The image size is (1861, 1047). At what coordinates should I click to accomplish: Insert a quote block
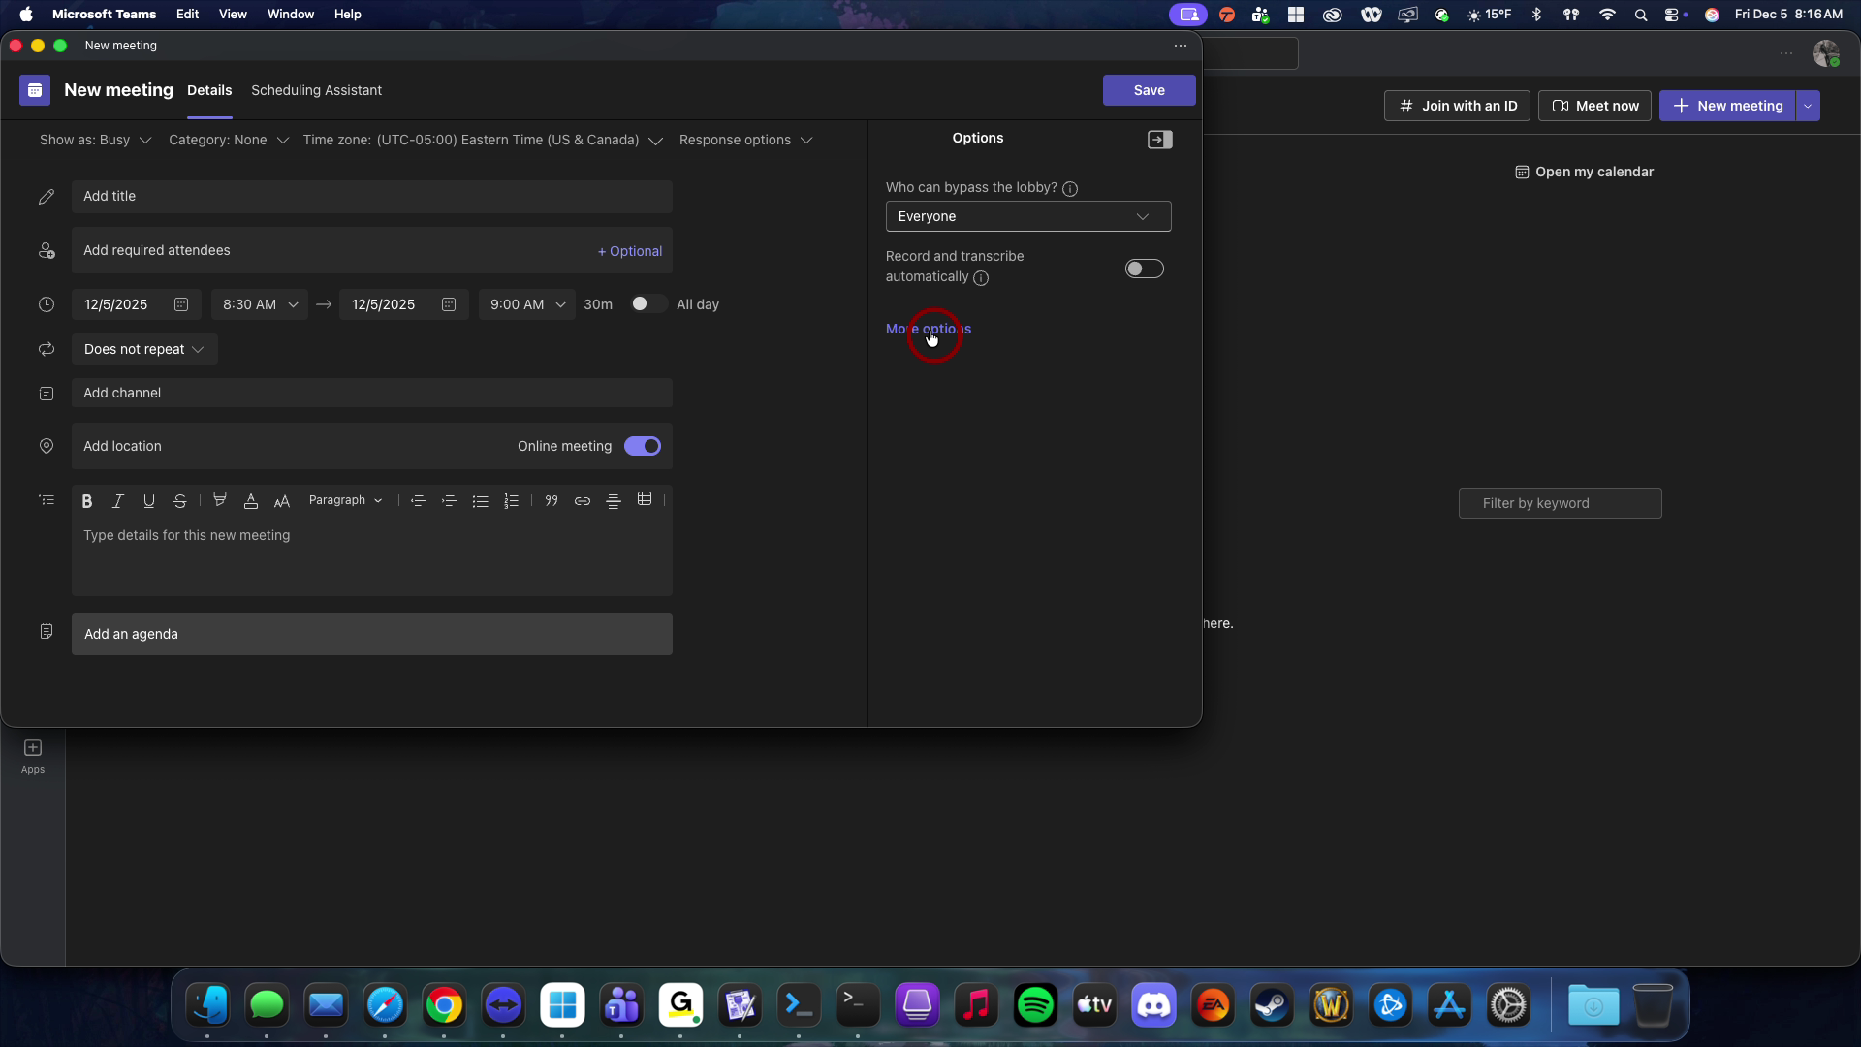click(x=552, y=501)
